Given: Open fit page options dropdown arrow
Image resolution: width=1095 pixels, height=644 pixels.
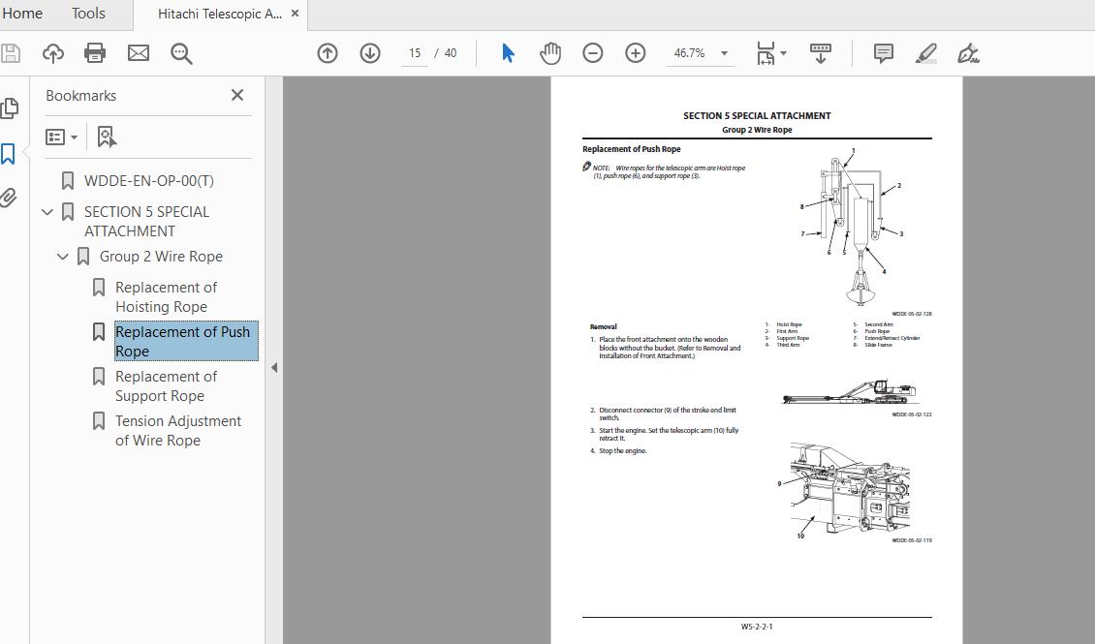Looking at the screenshot, I should click(784, 53).
